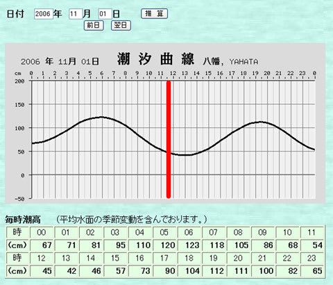The width and height of the screenshot is (333, 285).
Task: Click the red current-time marker on chart
Action: (x=169, y=139)
